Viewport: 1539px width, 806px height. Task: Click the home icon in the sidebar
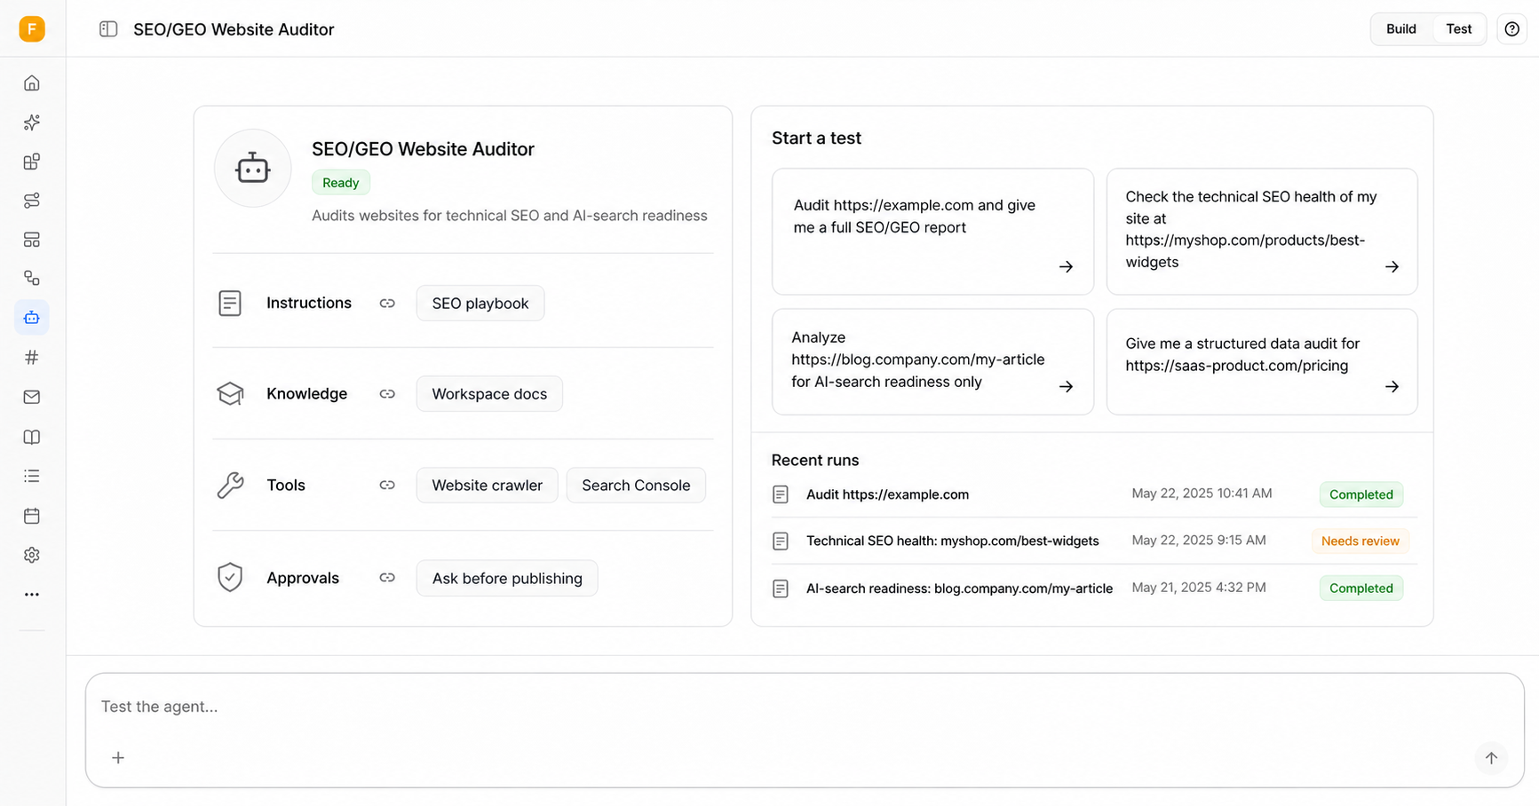coord(32,83)
